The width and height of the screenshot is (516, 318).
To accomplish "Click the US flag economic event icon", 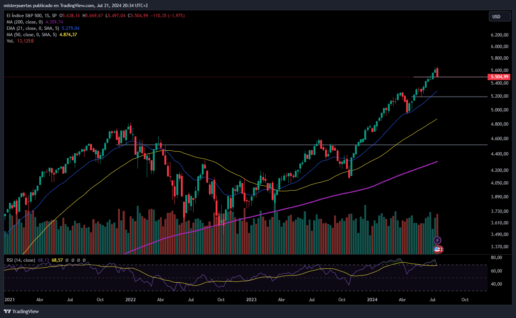I will point(437,249).
